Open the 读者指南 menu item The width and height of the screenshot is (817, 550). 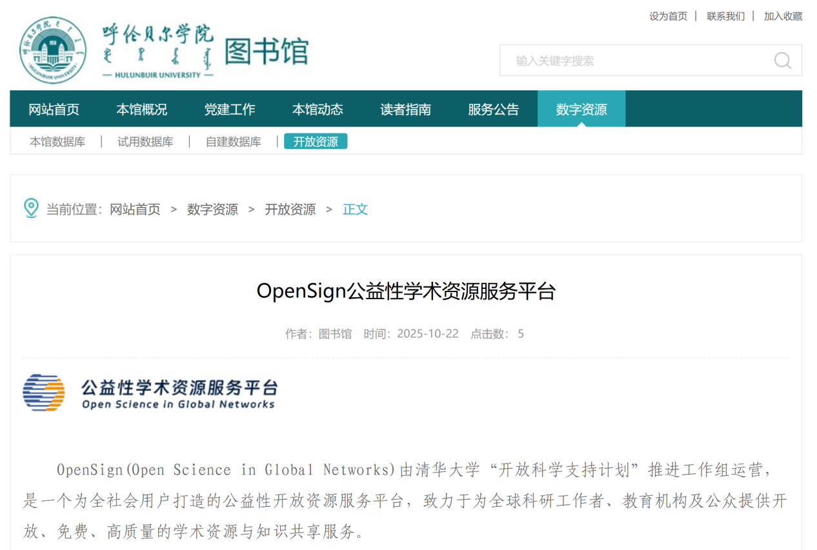[405, 109]
